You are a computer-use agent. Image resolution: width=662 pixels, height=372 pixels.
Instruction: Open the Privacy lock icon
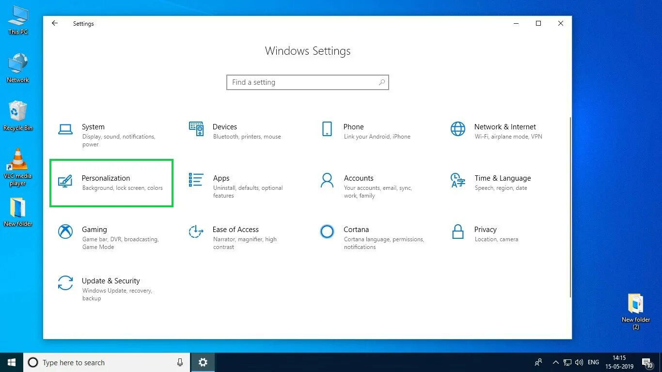coord(457,232)
